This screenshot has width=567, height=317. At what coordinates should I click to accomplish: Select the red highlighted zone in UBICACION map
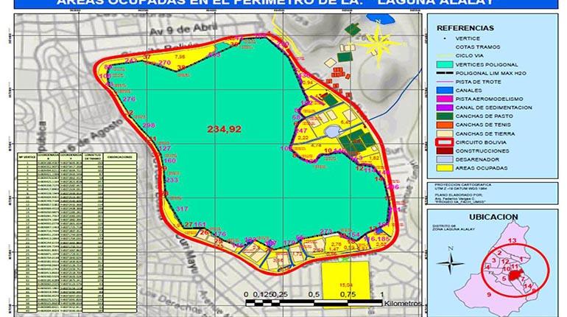click(515, 276)
